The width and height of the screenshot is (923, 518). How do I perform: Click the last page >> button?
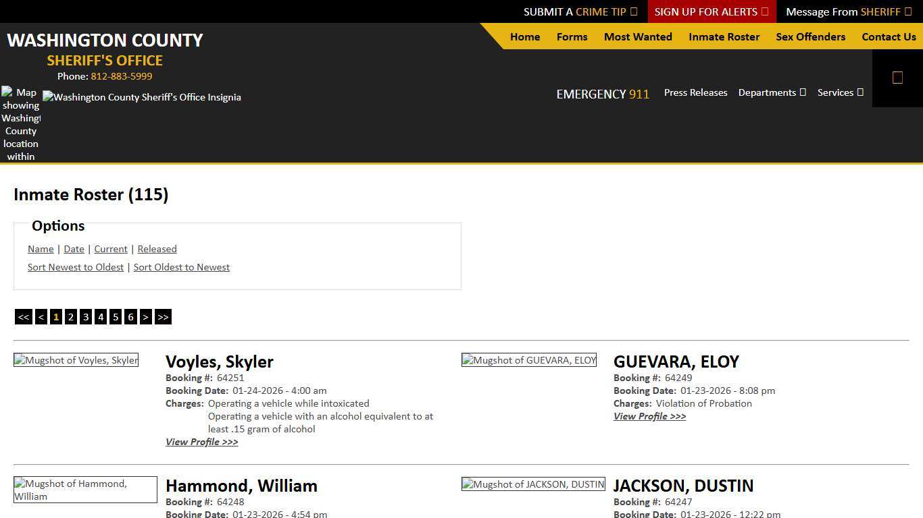(163, 316)
